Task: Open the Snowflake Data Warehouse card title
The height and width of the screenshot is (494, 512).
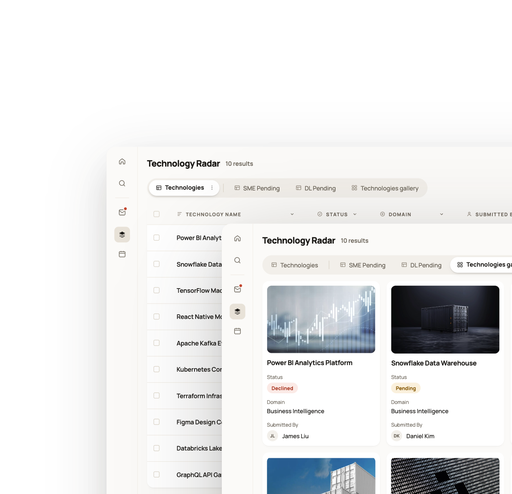Action: pyautogui.click(x=434, y=363)
